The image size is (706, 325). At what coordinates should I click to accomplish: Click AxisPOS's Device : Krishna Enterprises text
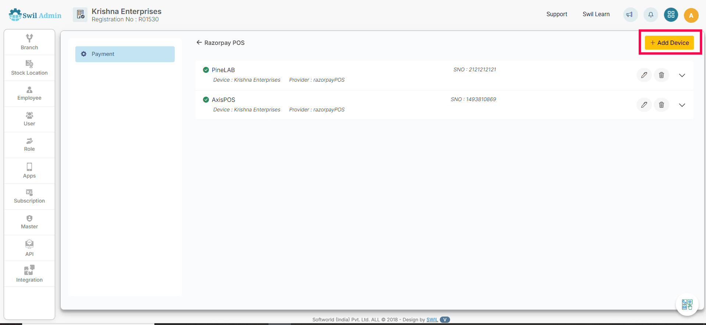(x=247, y=110)
